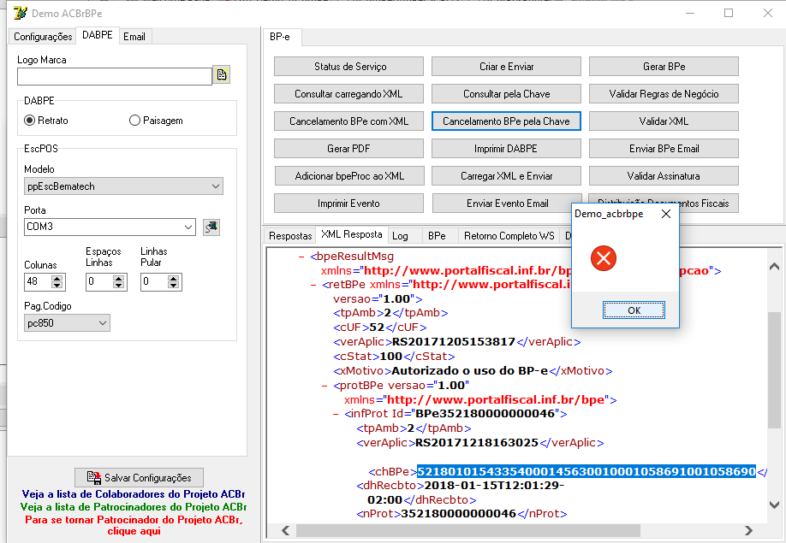Switch to DABPE tab

pos(98,35)
